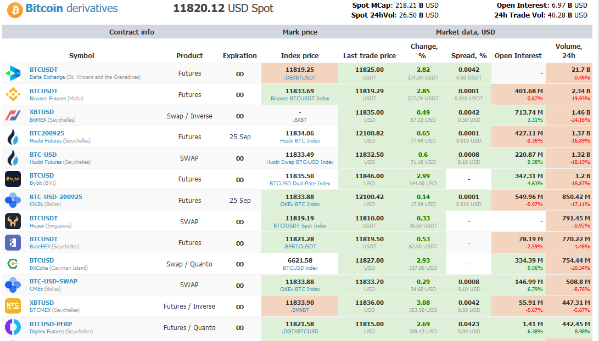The width and height of the screenshot is (599, 341).
Task: Select the 713.74 M open interest value
Action: click(x=529, y=112)
